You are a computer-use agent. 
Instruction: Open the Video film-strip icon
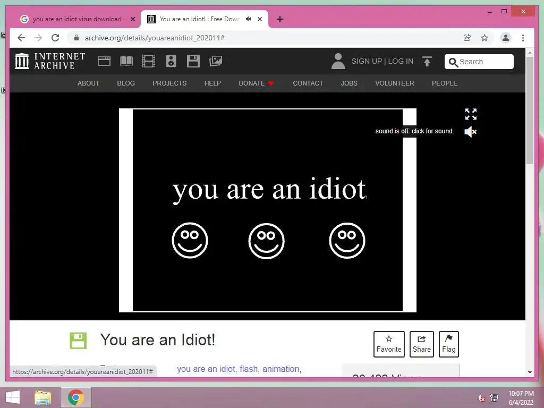coord(149,61)
